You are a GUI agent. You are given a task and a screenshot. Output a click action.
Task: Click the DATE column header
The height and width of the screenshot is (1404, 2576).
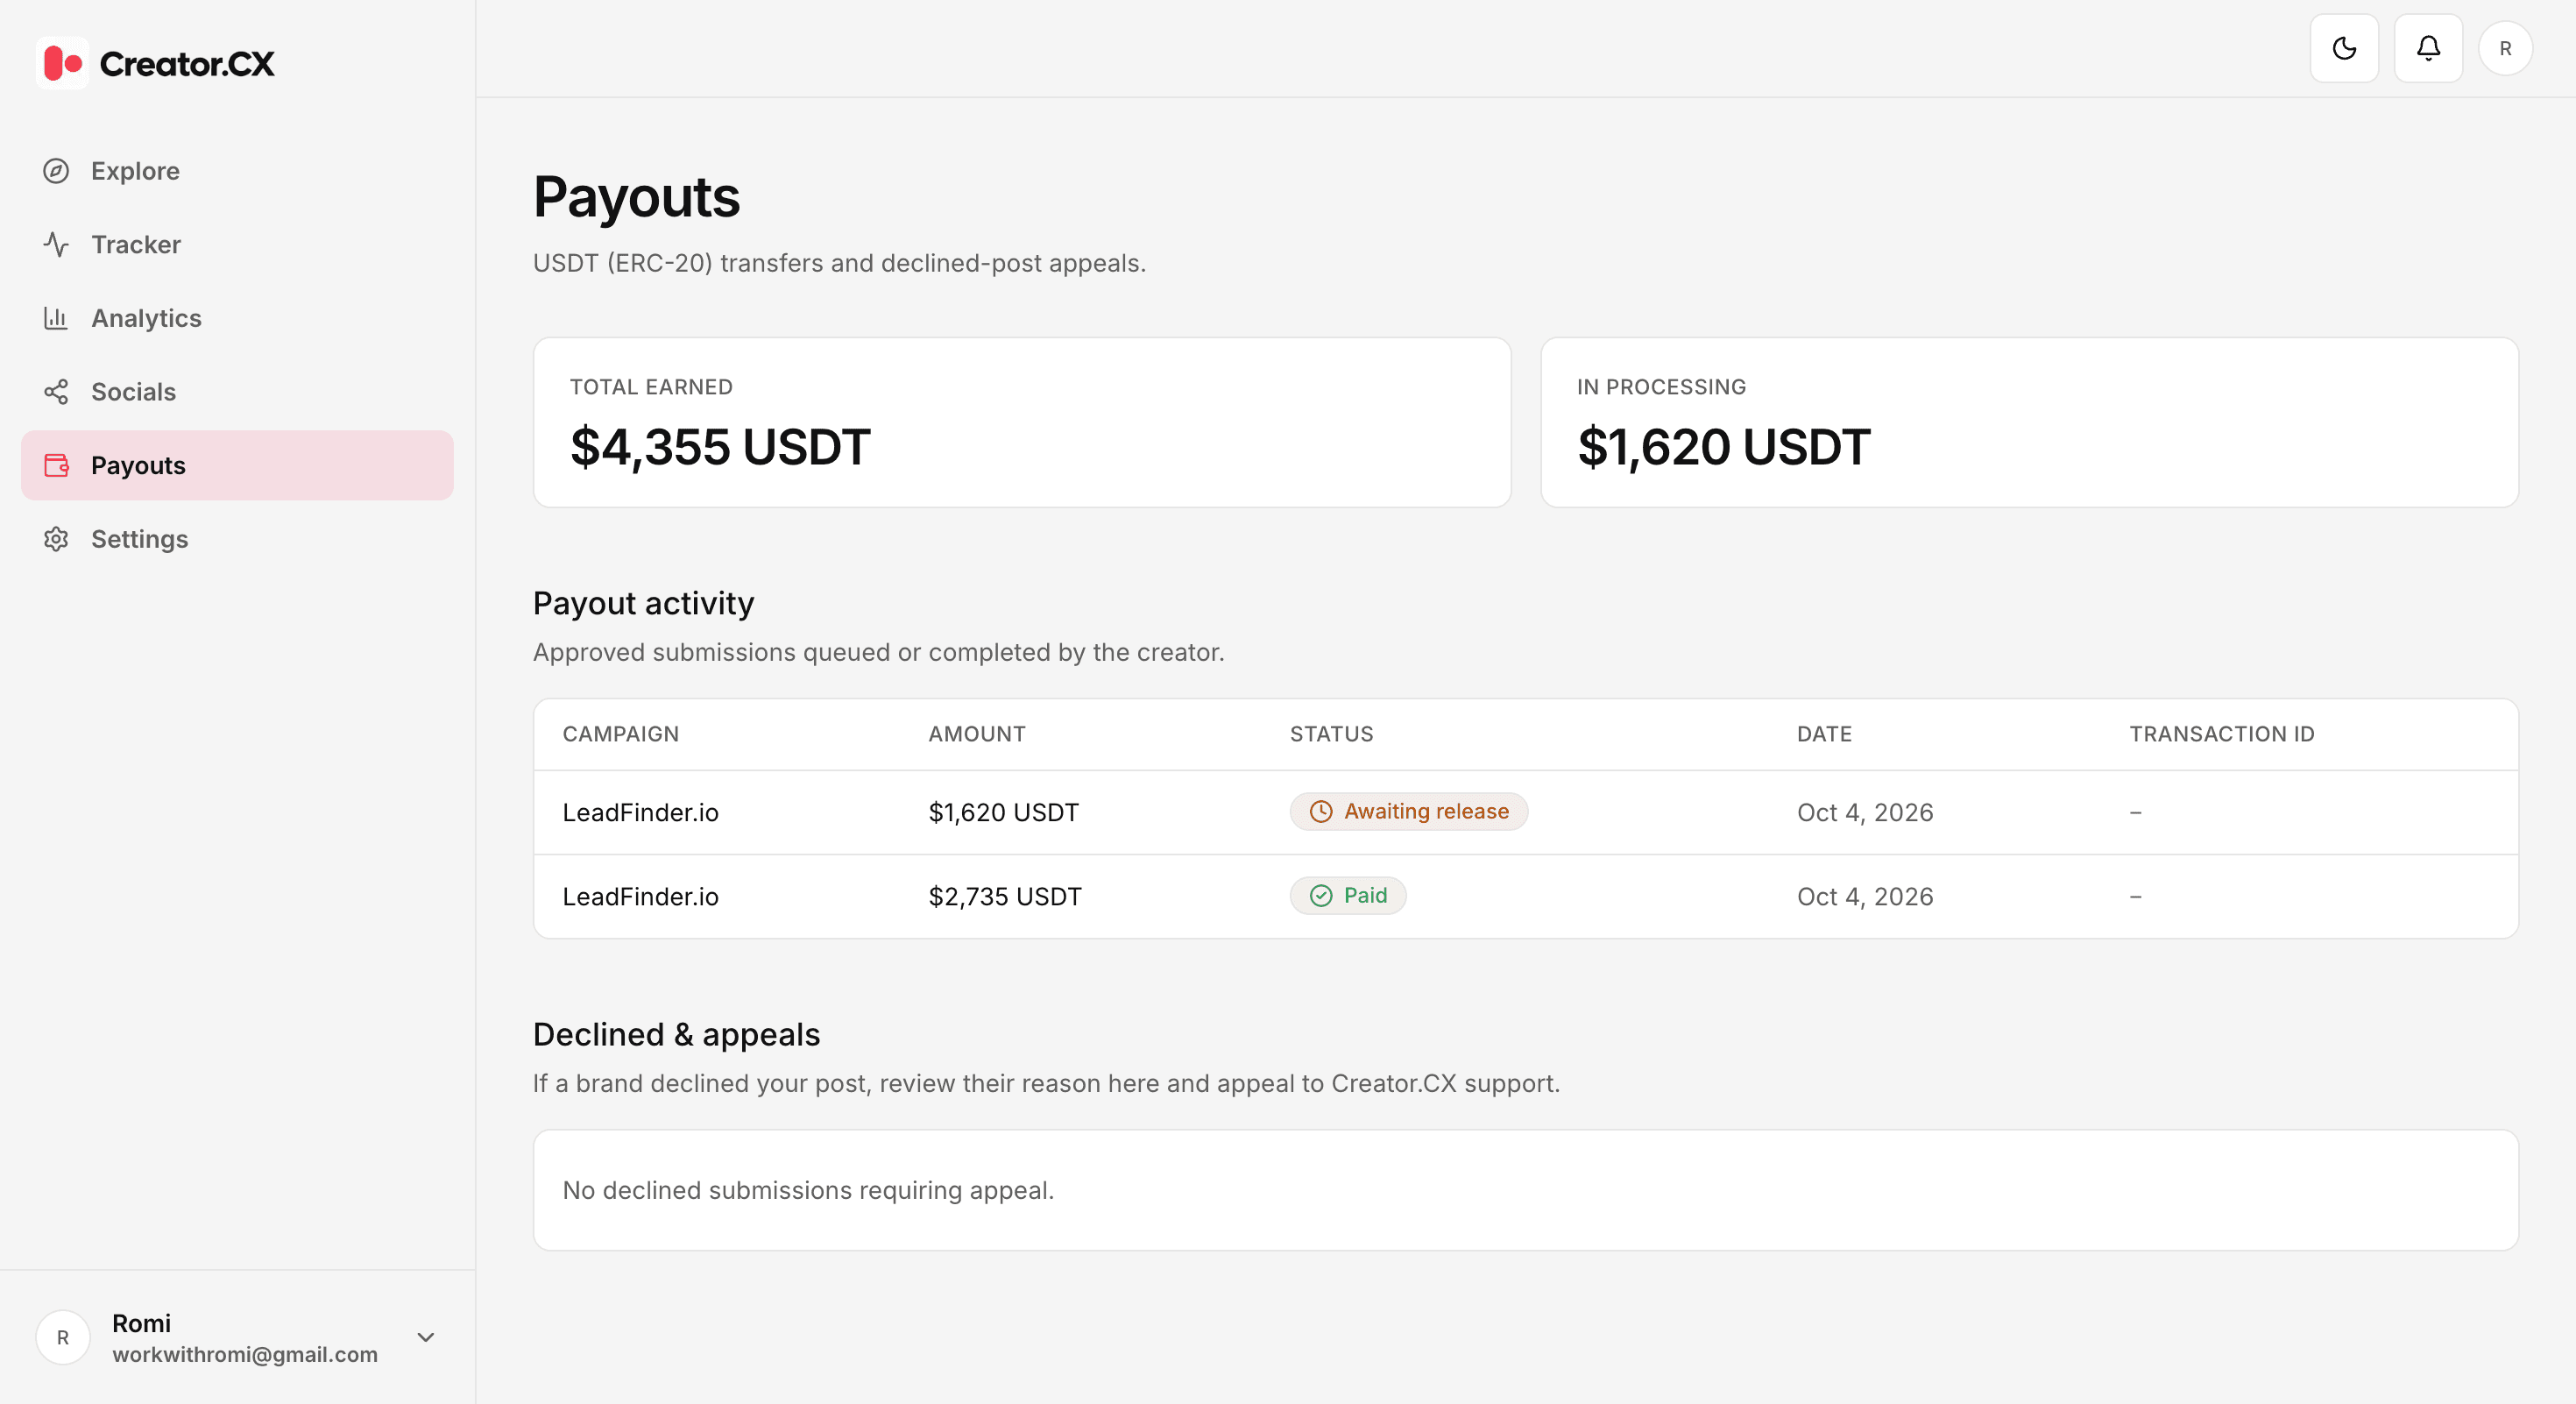tap(1824, 734)
